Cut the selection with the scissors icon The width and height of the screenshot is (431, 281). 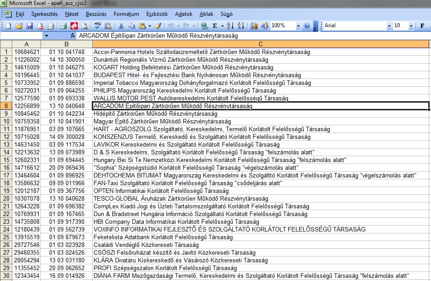coord(121,26)
